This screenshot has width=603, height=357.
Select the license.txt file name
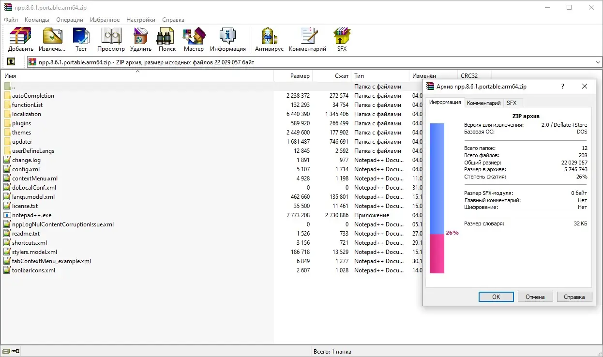click(x=25, y=206)
